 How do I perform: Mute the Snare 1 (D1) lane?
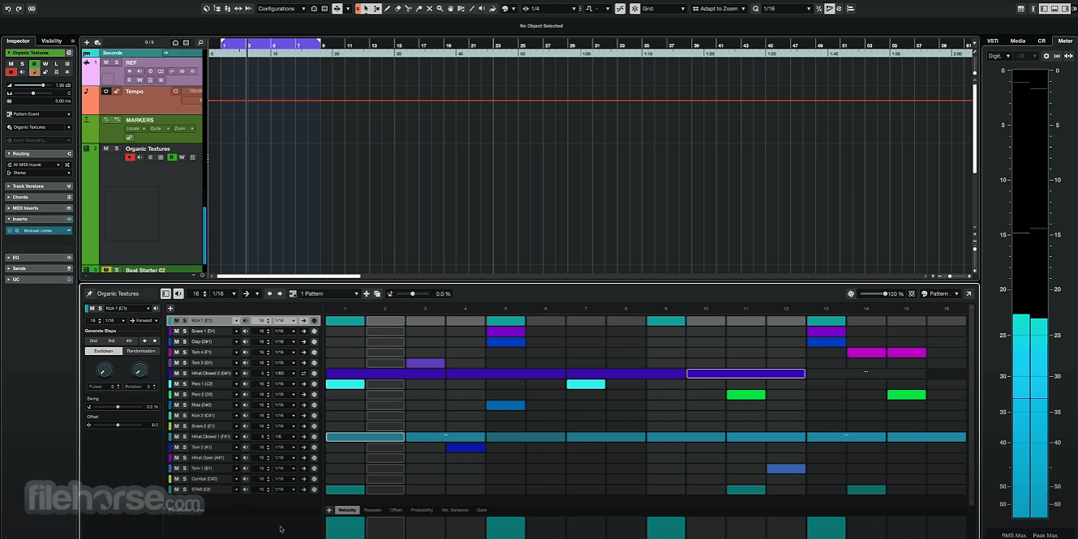tap(176, 332)
